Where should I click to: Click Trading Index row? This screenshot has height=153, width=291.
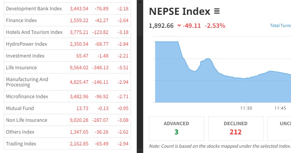21,143
